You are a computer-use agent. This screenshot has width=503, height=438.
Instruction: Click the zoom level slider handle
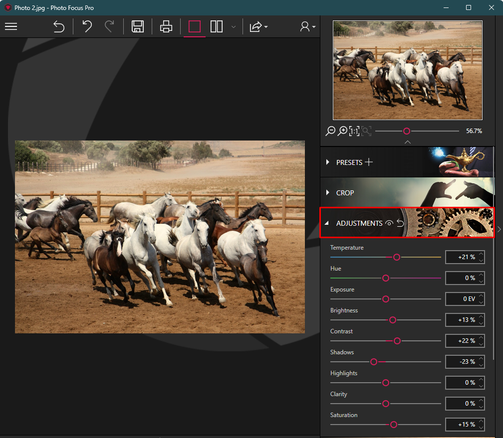pos(406,131)
